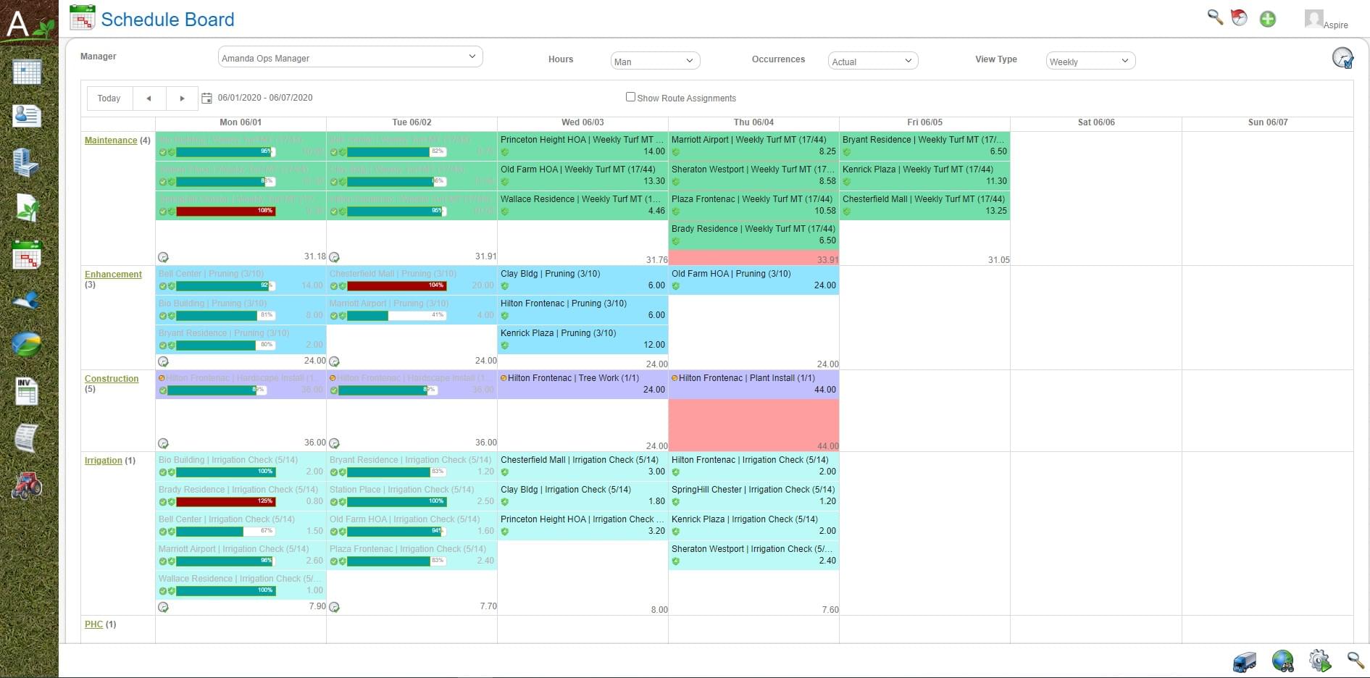Click green shield icon on Princeton Height HOA Turf
Viewport: 1370px width, 678px height.
tap(505, 152)
